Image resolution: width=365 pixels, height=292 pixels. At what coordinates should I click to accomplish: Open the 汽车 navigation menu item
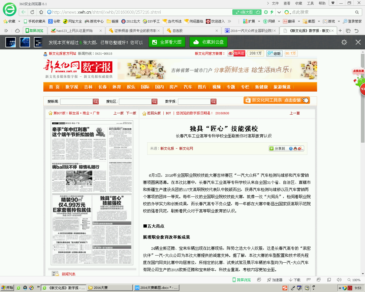click(x=188, y=87)
